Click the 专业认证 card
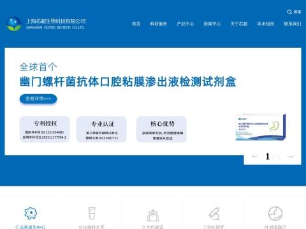The height and width of the screenshot is (229, 306). coord(101,129)
